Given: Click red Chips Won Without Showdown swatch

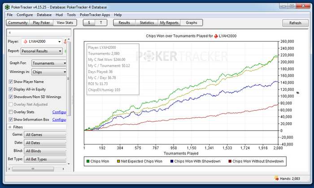Looking at the screenshot, I should [230, 161].
